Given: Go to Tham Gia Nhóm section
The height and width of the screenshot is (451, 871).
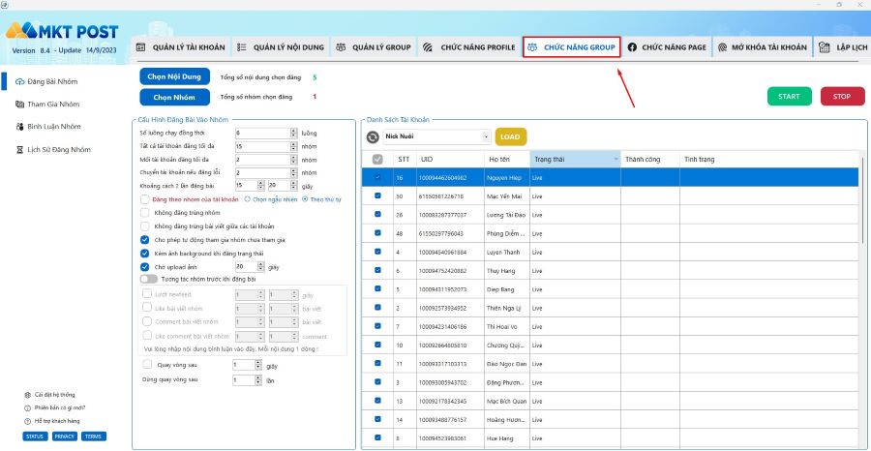Looking at the screenshot, I should pyautogui.click(x=47, y=105).
